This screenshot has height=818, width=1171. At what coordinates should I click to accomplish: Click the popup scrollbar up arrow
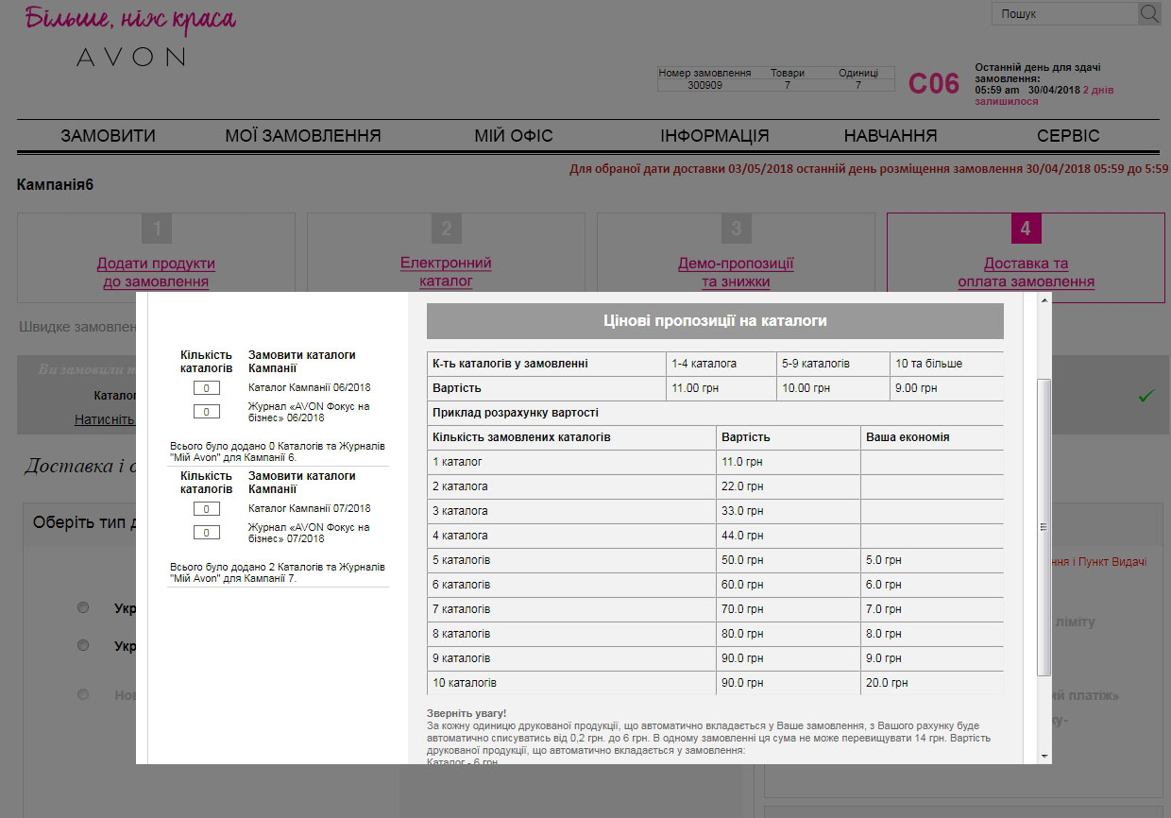pos(1044,301)
